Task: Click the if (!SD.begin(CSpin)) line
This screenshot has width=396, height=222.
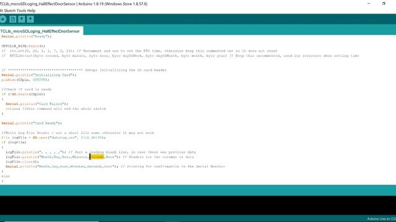Action: click(24, 94)
